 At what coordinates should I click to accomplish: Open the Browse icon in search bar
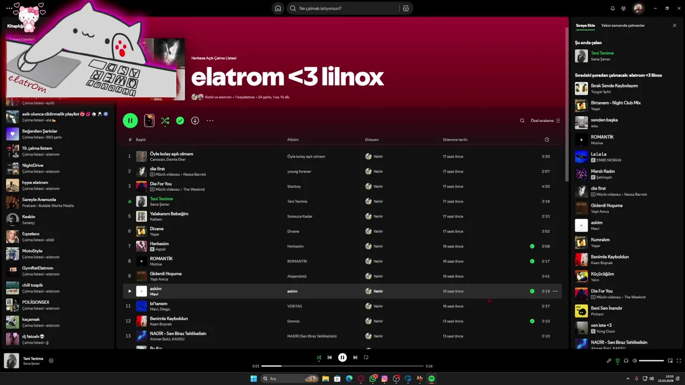pyautogui.click(x=406, y=8)
